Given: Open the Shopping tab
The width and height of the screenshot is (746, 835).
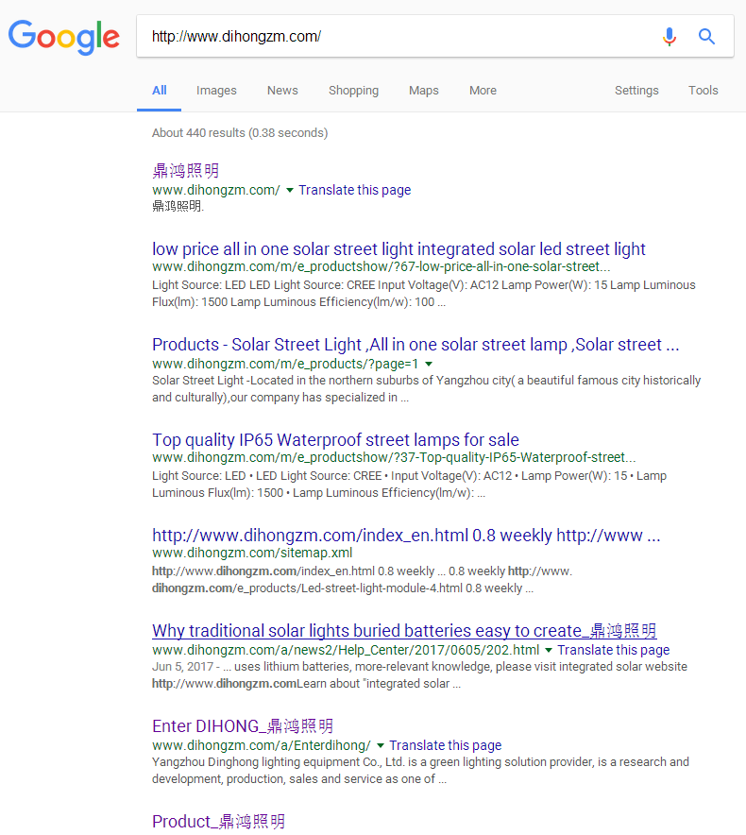Looking at the screenshot, I should coord(353,91).
